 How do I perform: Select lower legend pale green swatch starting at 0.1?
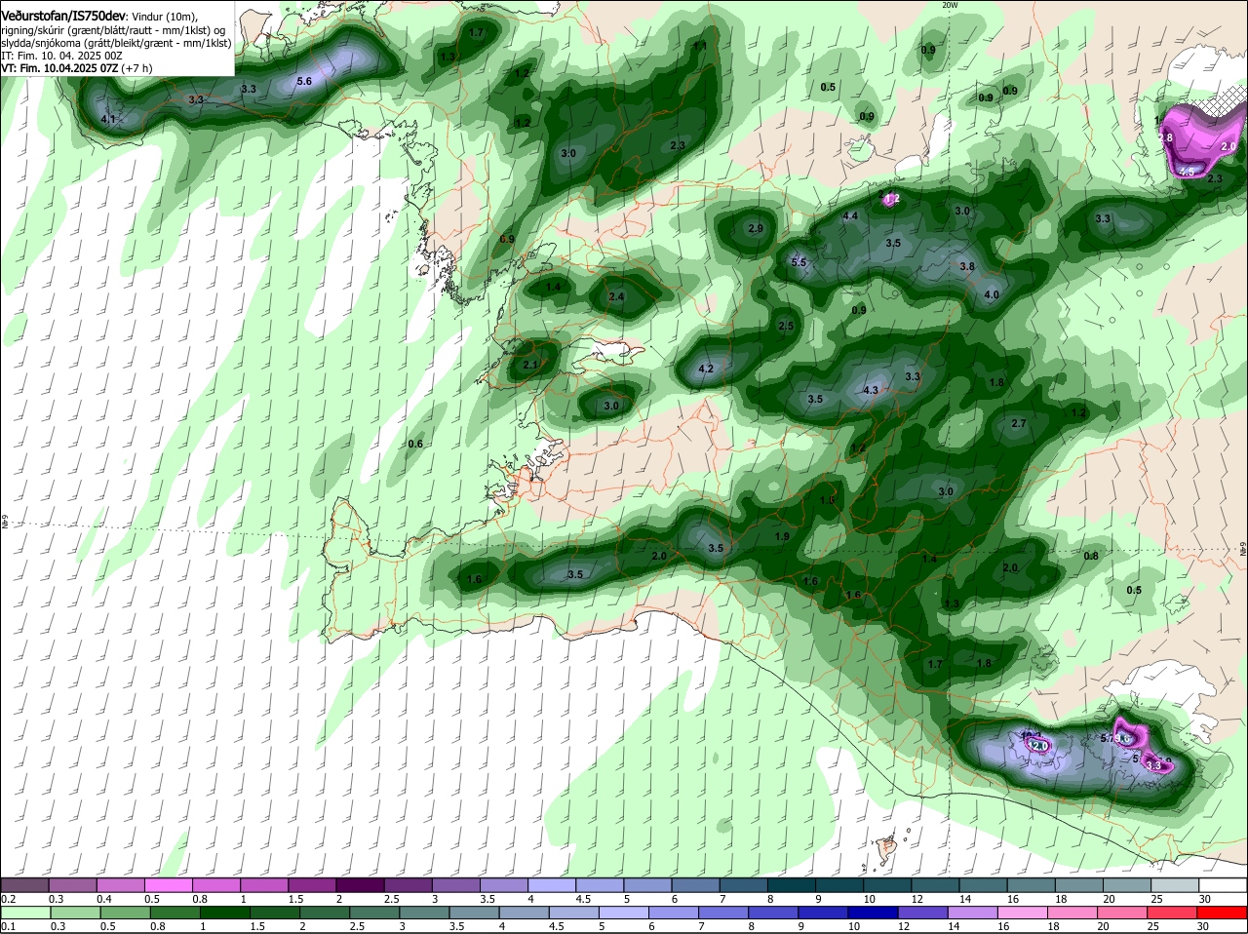pos(24,913)
